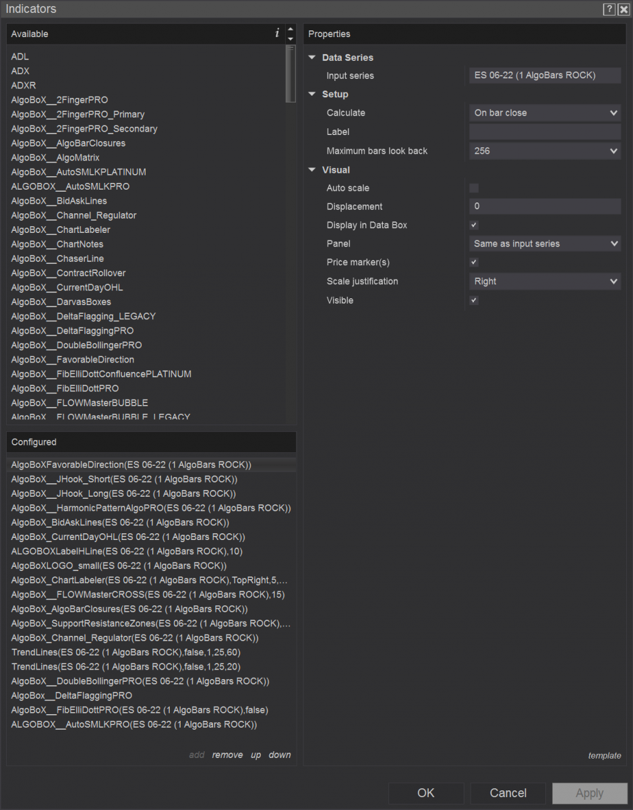This screenshot has height=810, width=633.
Task: Toggle the Price marker(s) checkbox
Action: (x=474, y=263)
